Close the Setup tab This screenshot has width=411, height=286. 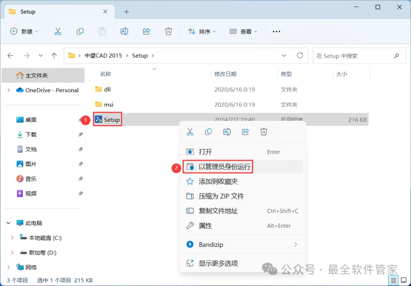click(105, 11)
